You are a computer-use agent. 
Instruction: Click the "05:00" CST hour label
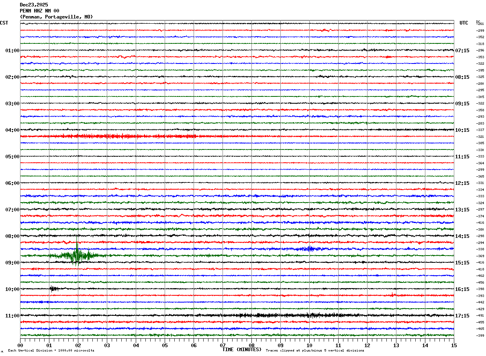click(12, 157)
